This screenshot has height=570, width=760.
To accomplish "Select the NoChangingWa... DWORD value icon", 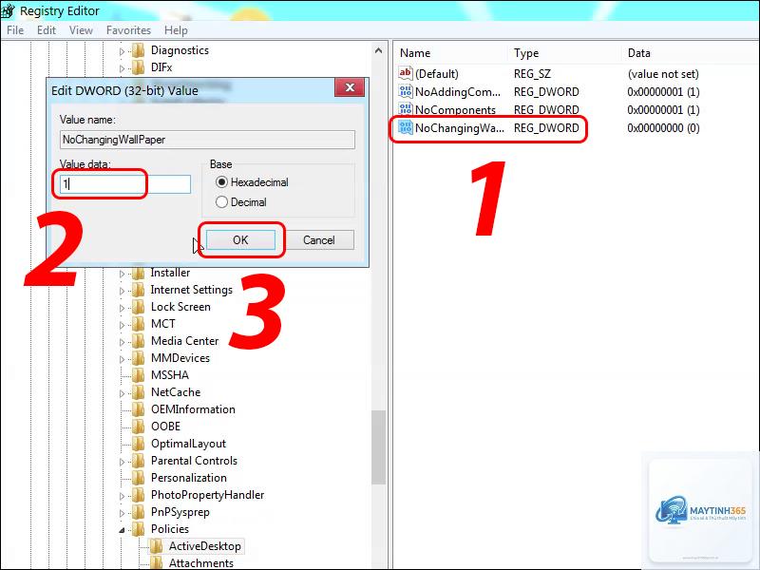I will 406,127.
